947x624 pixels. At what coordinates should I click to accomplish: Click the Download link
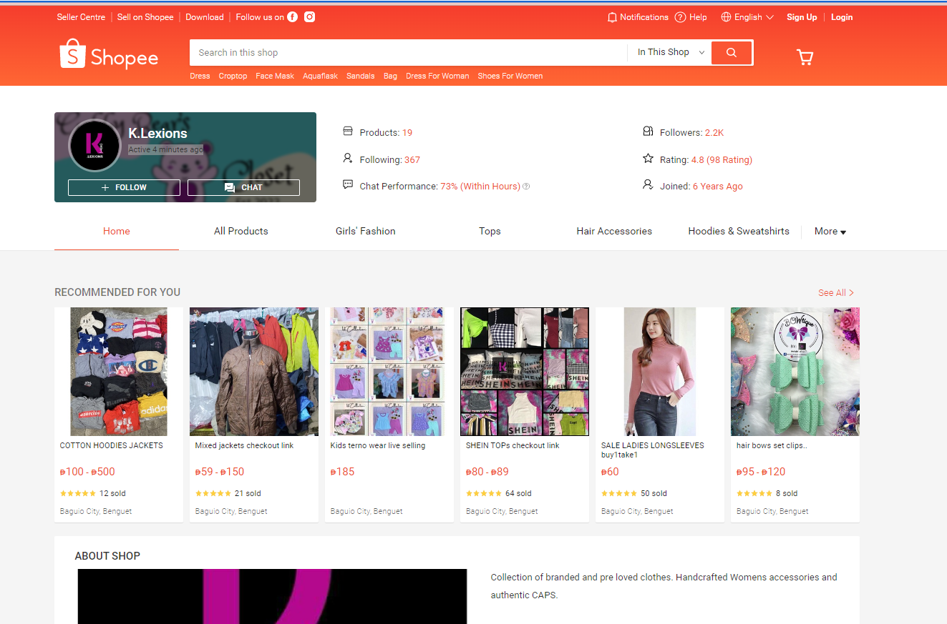click(205, 17)
